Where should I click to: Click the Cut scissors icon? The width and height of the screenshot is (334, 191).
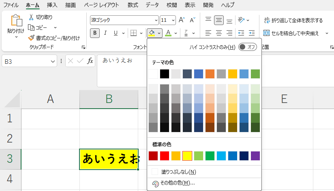(31, 17)
